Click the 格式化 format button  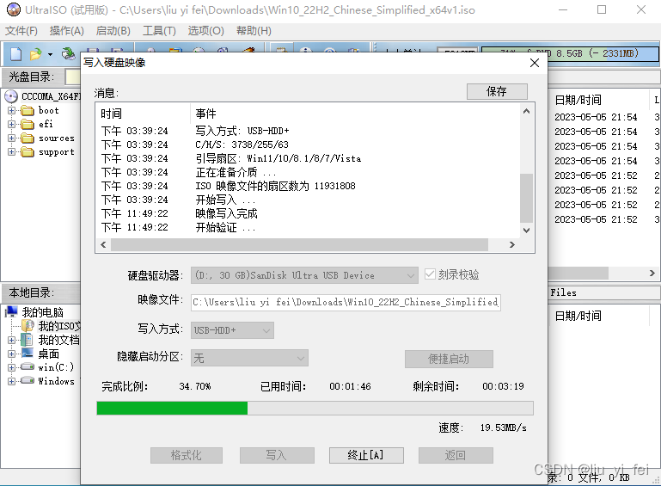[x=187, y=455]
